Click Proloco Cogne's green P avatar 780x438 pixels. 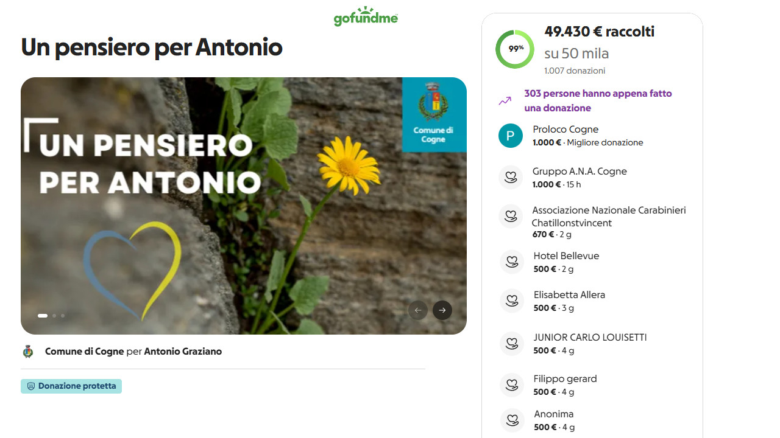click(510, 136)
